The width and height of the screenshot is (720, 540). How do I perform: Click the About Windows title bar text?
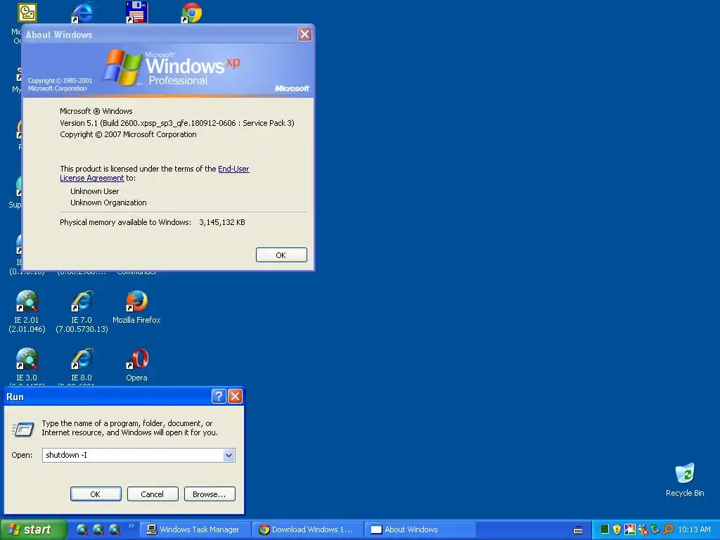tap(59, 34)
